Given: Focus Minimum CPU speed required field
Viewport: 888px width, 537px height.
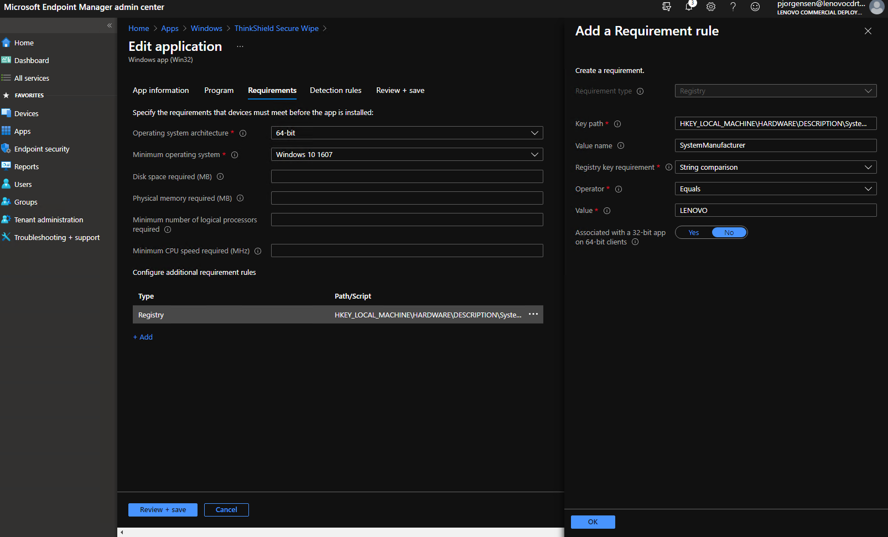Looking at the screenshot, I should [x=407, y=251].
